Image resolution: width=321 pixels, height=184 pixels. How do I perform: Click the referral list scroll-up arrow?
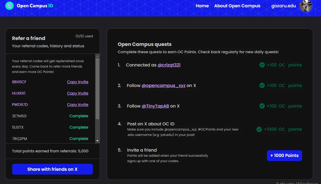[98, 56]
